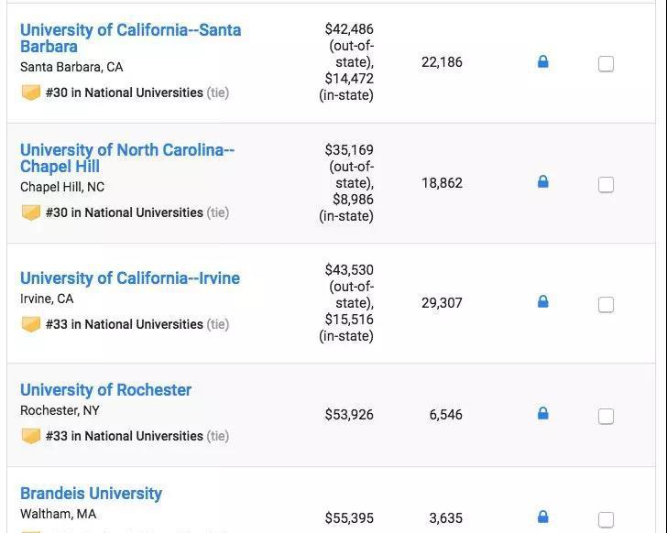Click ranking badge icon for UC Irvine
667x533 pixels.
point(31,324)
